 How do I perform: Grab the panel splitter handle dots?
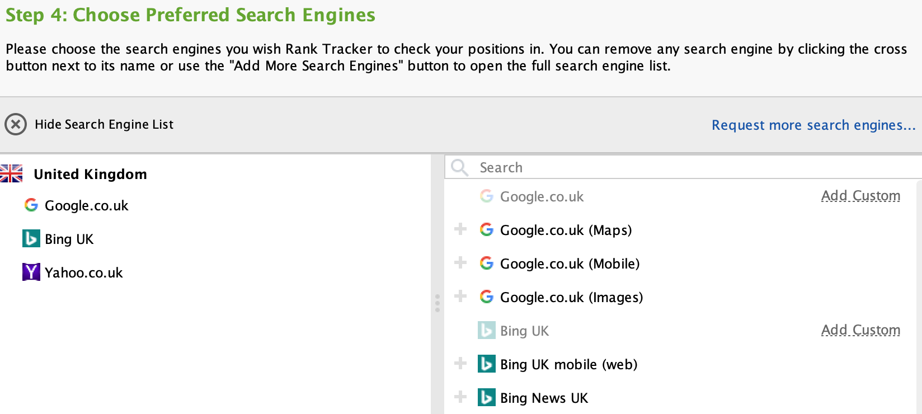438,303
